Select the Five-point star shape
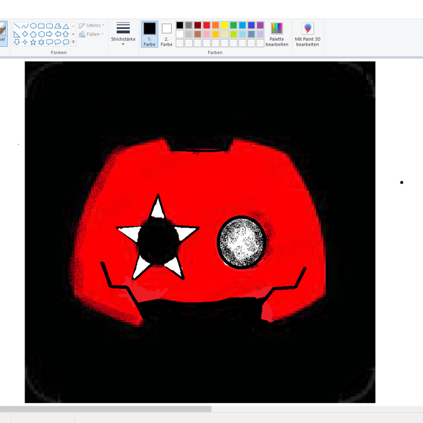Screen dimensions: 423x423 [x=33, y=42]
